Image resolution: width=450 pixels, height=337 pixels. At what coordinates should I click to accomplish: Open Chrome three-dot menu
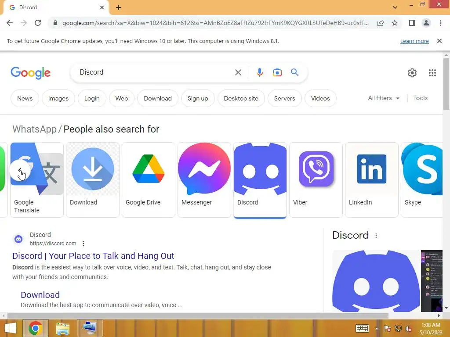pos(440,23)
